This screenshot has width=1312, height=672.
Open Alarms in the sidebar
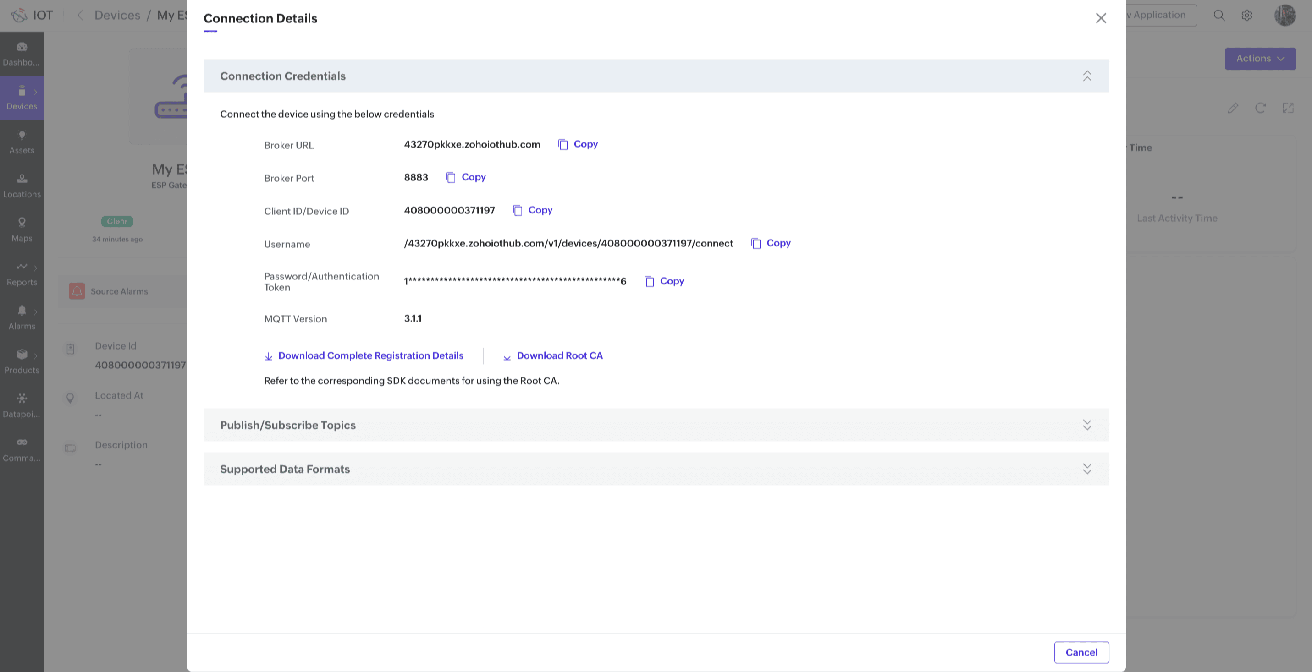pos(22,317)
